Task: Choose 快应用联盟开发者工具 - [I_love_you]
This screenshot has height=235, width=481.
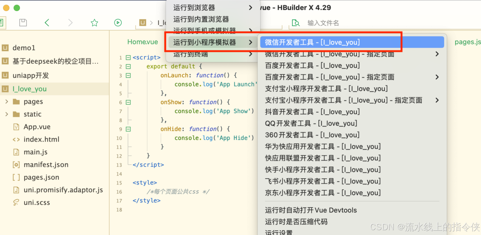Action: pyautogui.click(x=352, y=158)
